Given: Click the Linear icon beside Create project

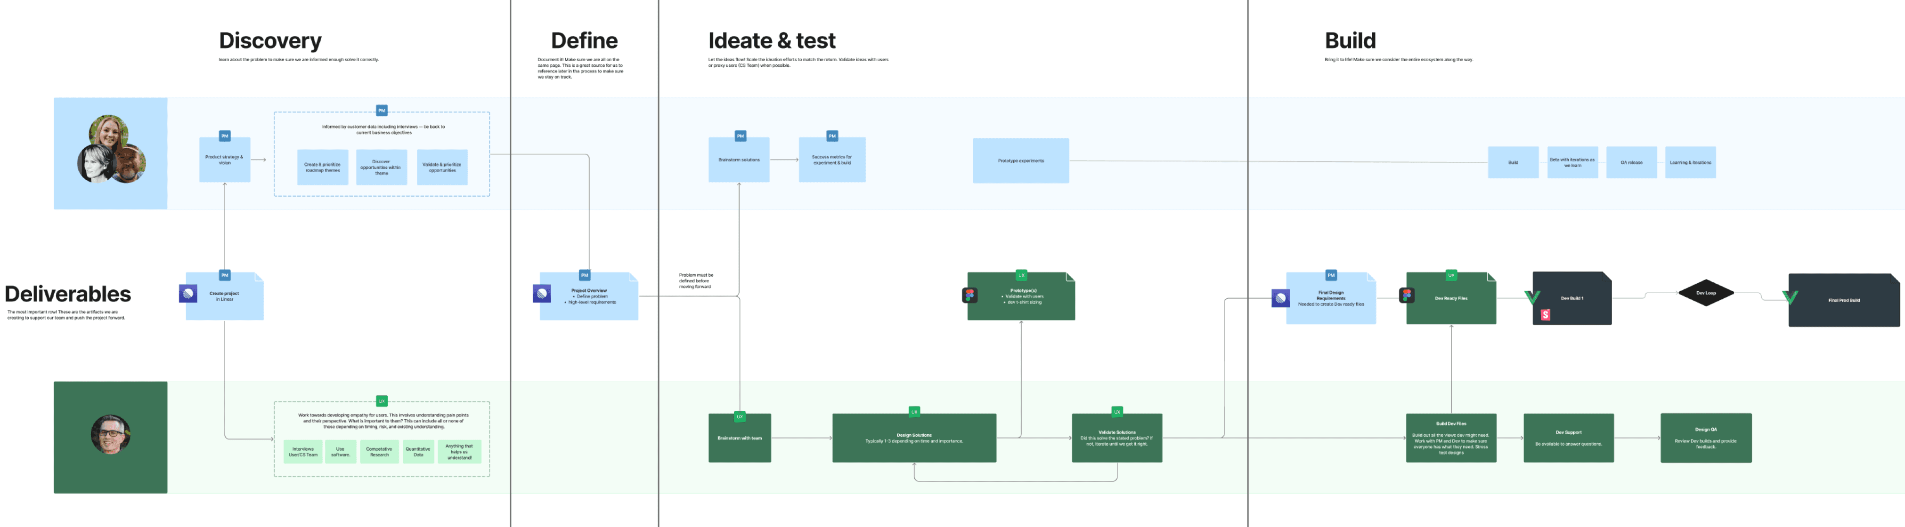Looking at the screenshot, I should pyautogui.click(x=188, y=294).
